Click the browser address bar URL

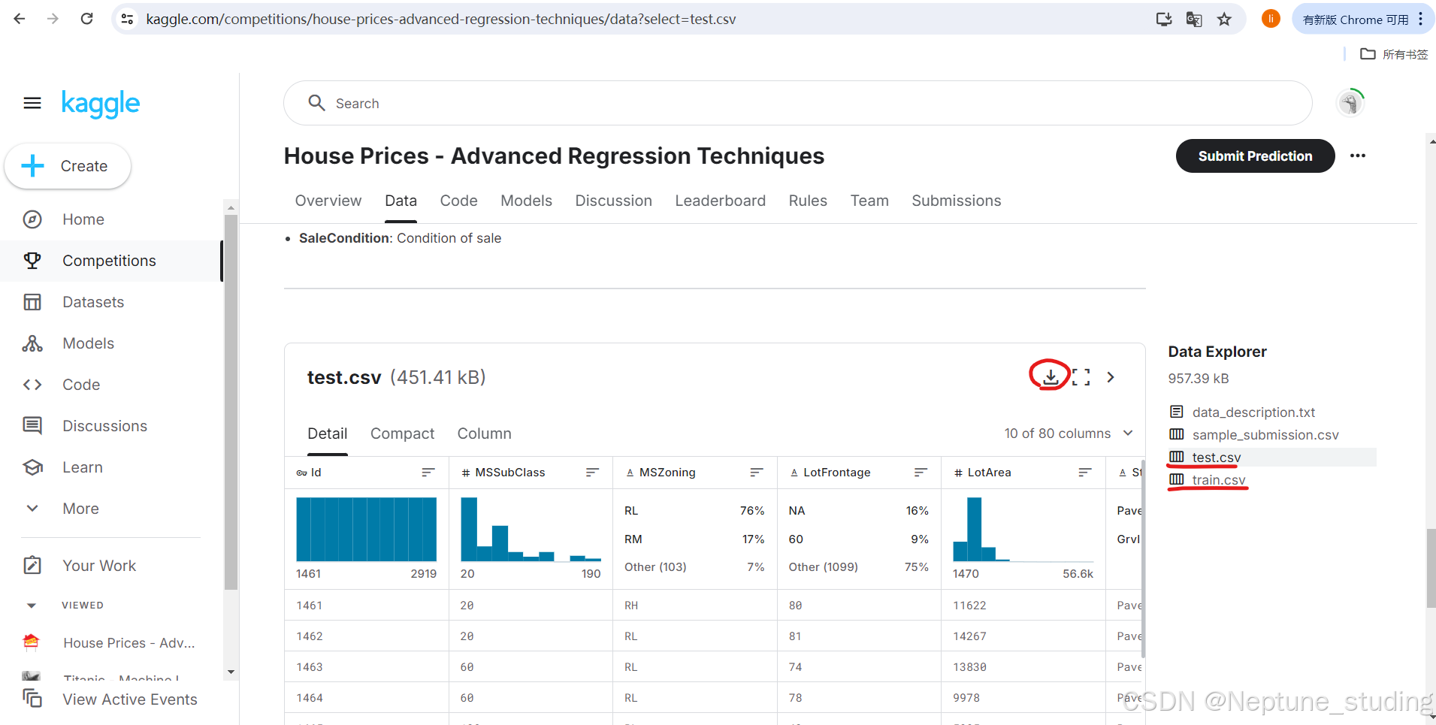pos(441,19)
